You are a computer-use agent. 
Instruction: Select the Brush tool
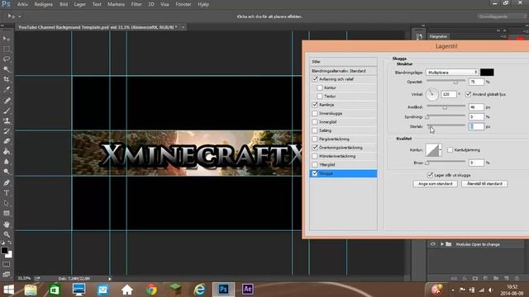click(7, 111)
